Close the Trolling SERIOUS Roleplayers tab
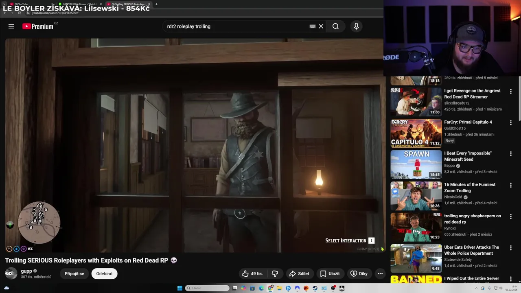This screenshot has width=521, height=293. point(149,4)
